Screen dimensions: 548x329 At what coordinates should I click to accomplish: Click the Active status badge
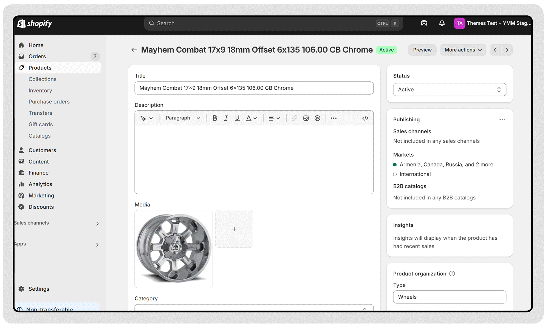pos(386,50)
